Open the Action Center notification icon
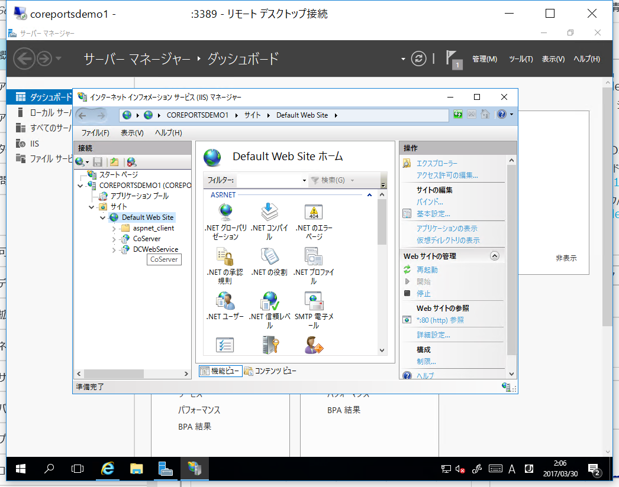Screen dimensions: 619x487 pyautogui.click(x=594, y=469)
